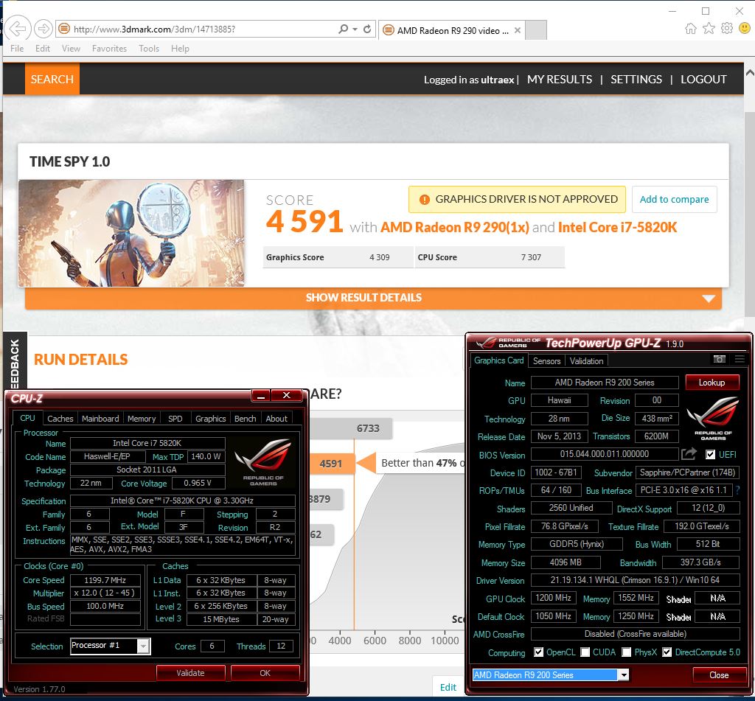Click the page scrollbar up arrow
Screen dimensions: 755x701
[x=750, y=73]
